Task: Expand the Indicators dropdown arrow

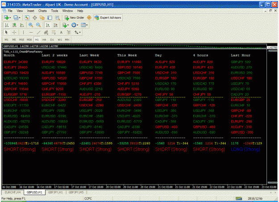Action: (x=68, y=25)
